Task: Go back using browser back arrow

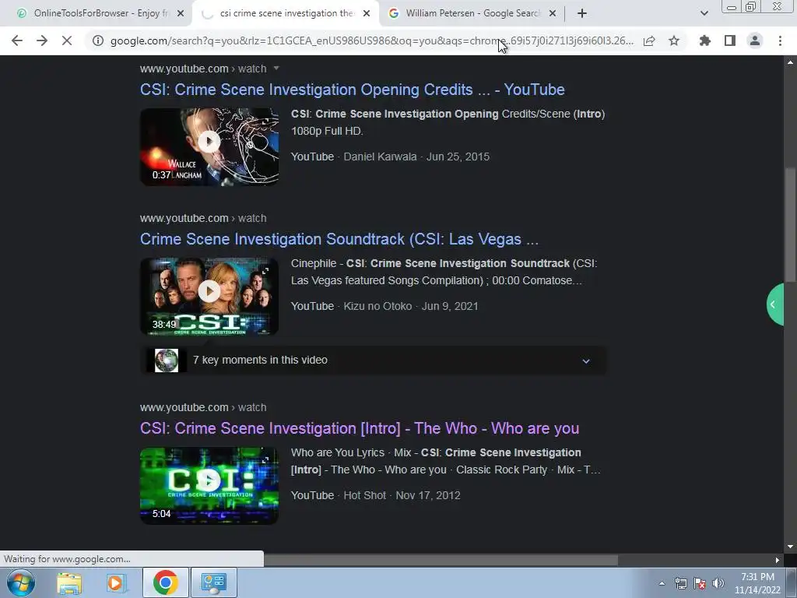Action: tap(17, 40)
